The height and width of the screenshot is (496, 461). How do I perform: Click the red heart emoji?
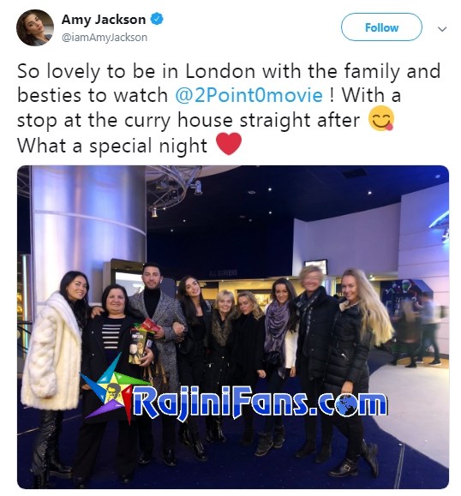coord(229,144)
